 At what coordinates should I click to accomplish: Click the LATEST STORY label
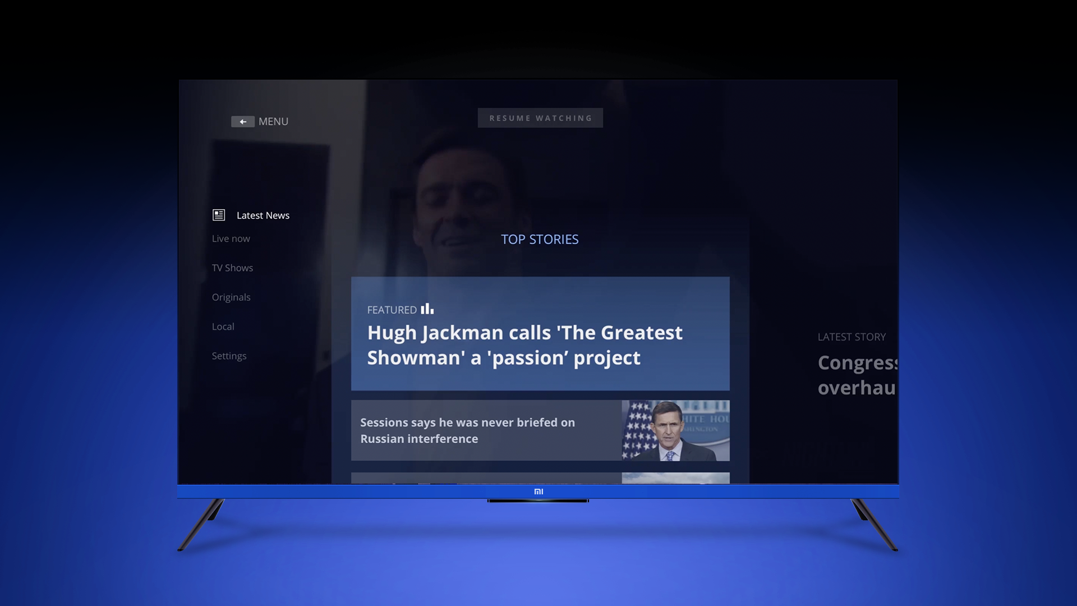click(852, 337)
